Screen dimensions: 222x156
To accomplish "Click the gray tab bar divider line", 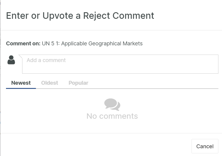I will tap(135, 88).
